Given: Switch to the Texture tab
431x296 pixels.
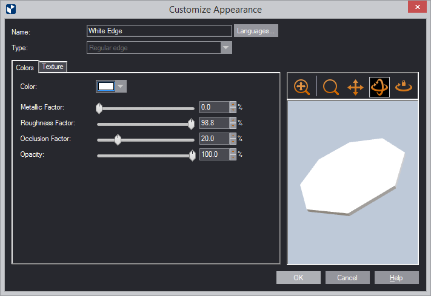Looking at the screenshot, I should 53,67.
